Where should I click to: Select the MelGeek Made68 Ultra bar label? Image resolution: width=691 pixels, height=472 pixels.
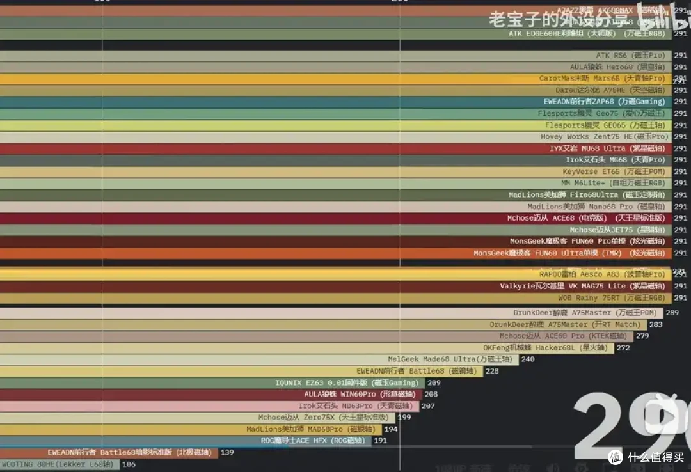tap(450, 359)
